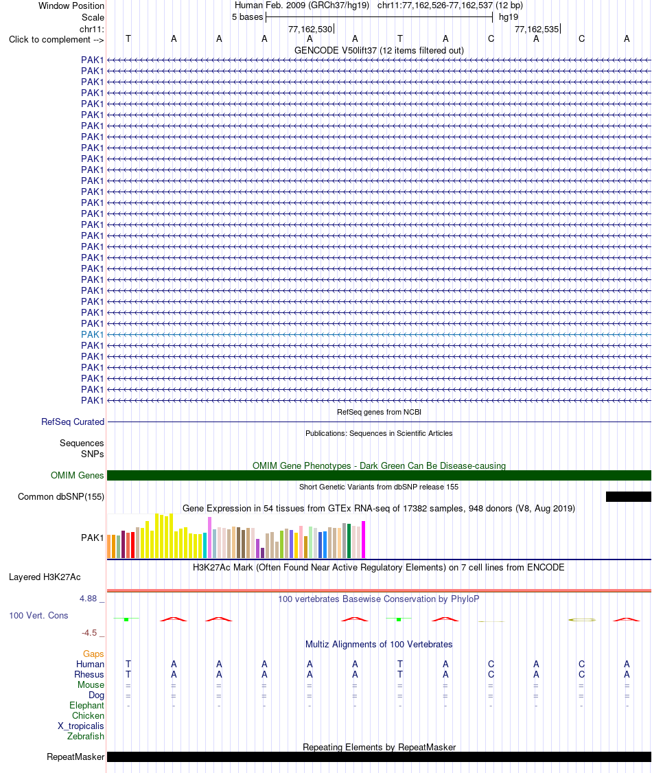The height and width of the screenshot is (773, 652).
Task: Click the RefSeq Curated intron line
Action: [379, 422]
